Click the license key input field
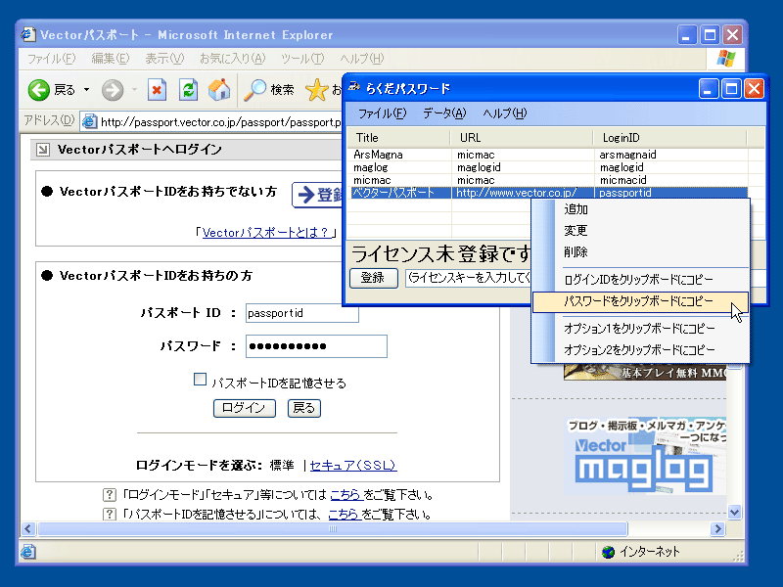This screenshot has height=587, width=783. (469, 278)
